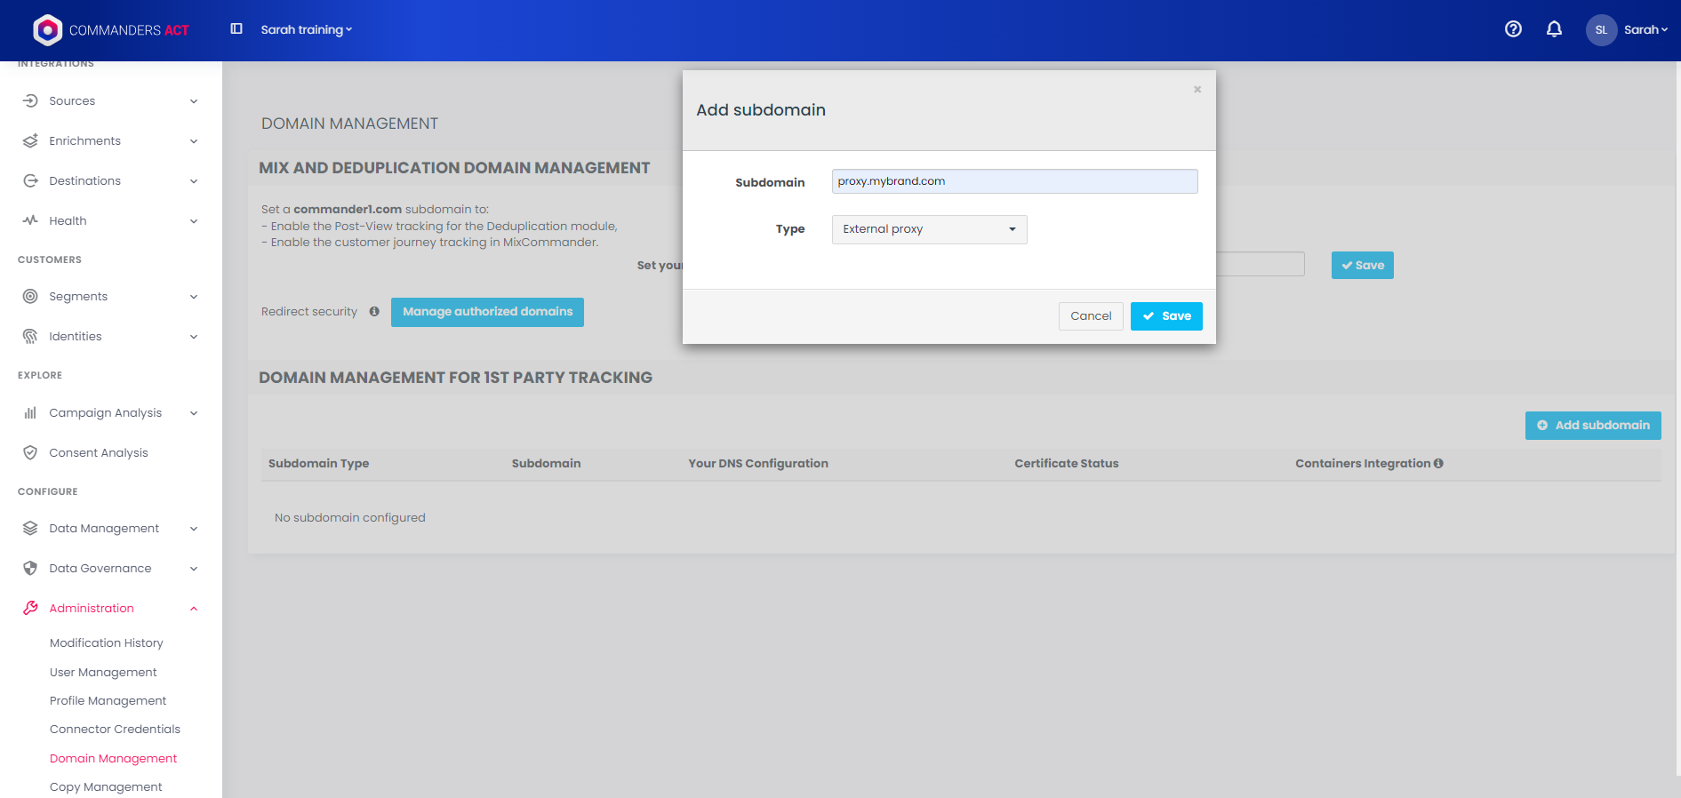1681x798 pixels.
Task: Close the Add subdomain dialog
Action: coord(1197,90)
